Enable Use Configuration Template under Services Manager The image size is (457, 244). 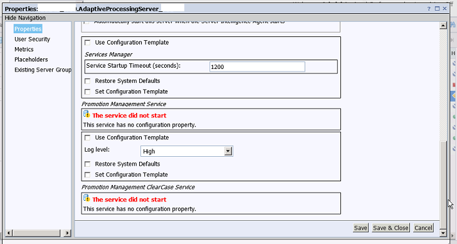pos(87,43)
